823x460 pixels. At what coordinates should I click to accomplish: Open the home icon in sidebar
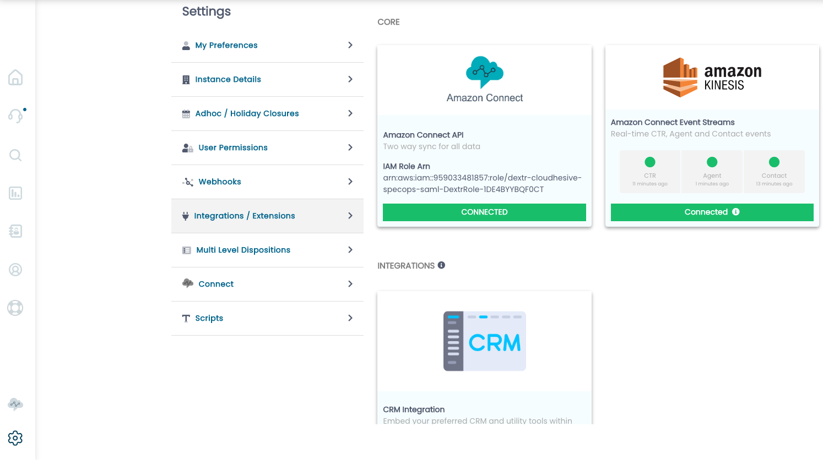[x=15, y=78]
